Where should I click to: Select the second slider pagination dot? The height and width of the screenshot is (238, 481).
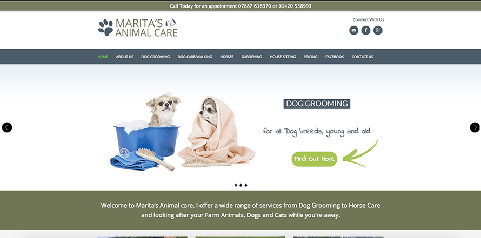[241, 185]
